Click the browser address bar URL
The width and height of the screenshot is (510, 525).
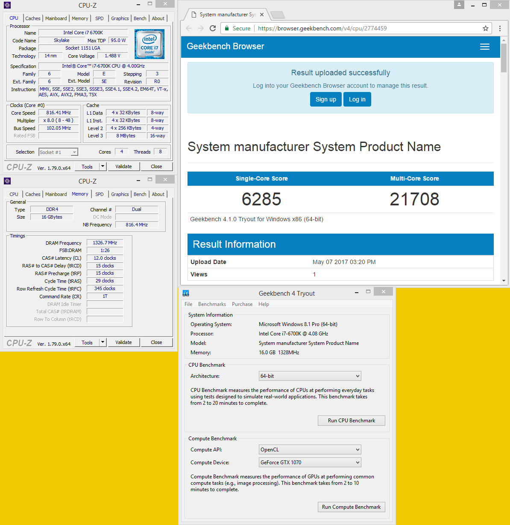322,28
